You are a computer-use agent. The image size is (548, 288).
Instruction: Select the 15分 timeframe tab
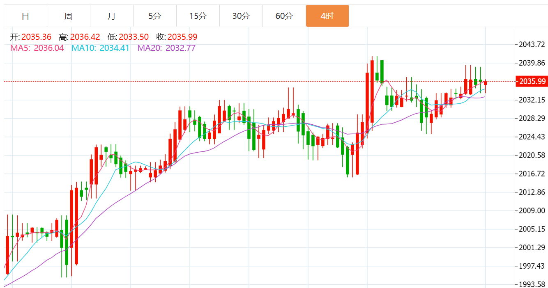(198, 16)
